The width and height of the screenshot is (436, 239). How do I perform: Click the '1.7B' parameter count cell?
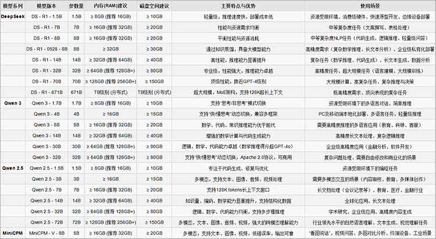click(76, 104)
